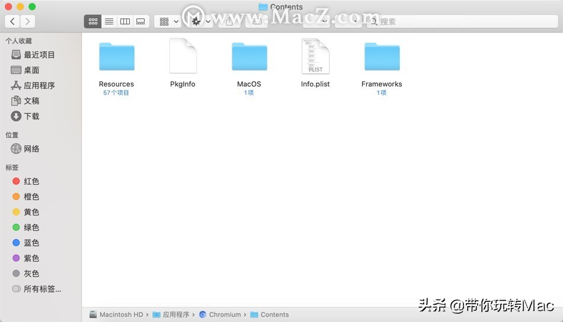Click Chromium in the path bar
The image size is (563, 322).
pyautogui.click(x=220, y=314)
